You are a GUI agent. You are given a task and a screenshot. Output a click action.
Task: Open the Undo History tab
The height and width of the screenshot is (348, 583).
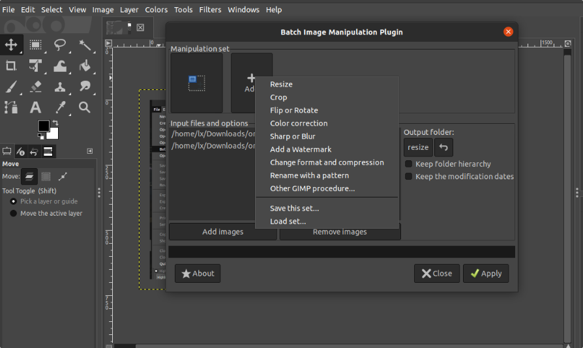(34, 151)
